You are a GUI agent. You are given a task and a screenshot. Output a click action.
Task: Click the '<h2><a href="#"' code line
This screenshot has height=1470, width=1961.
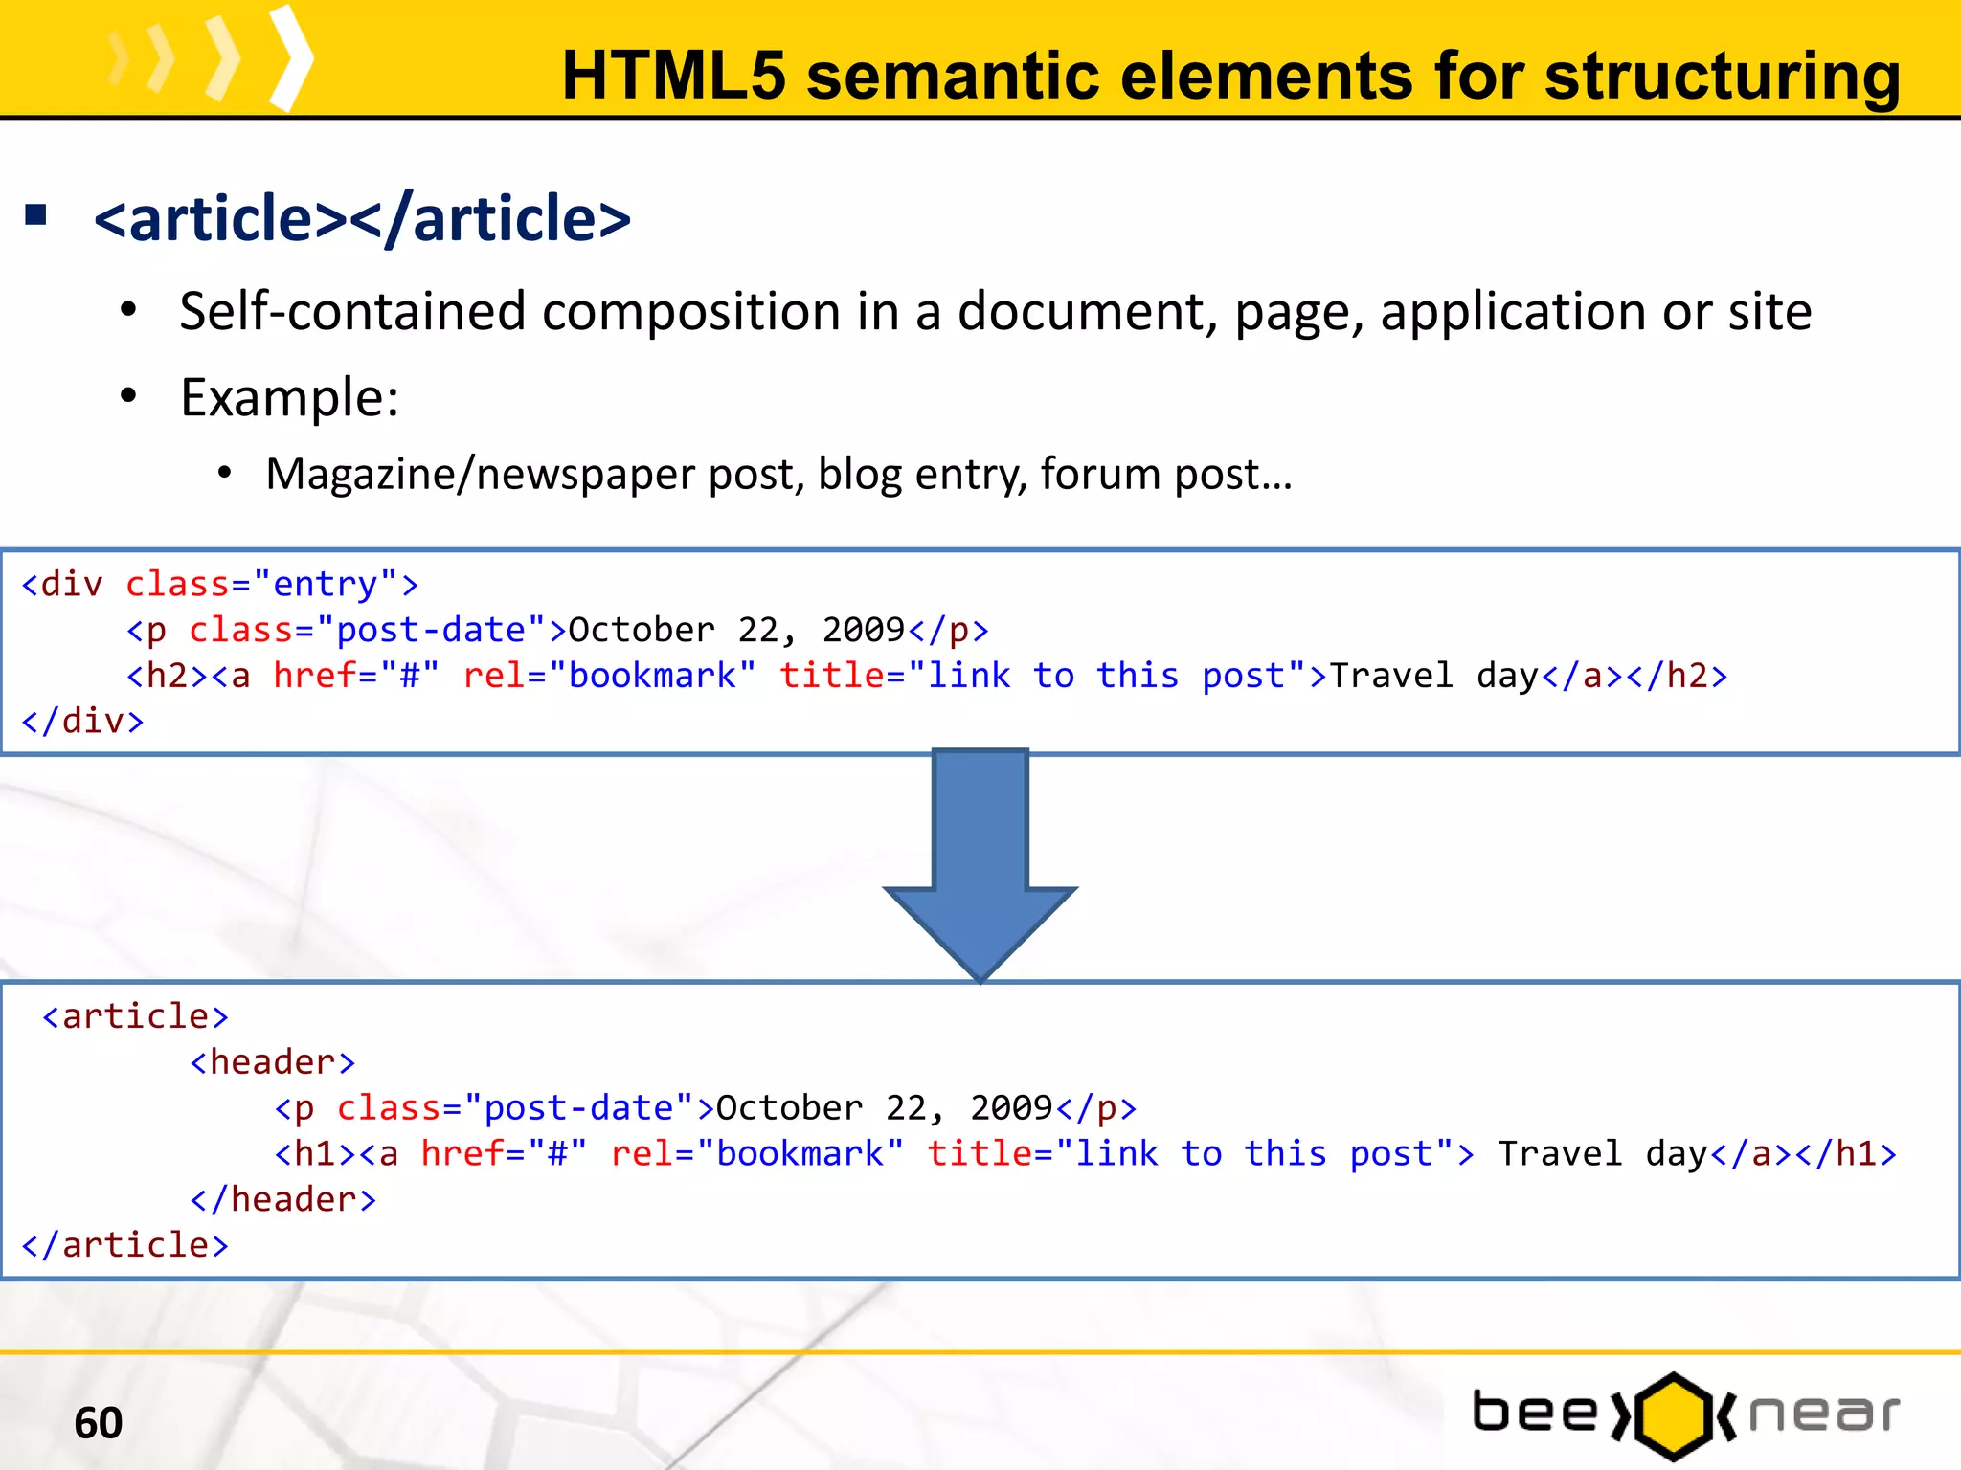(927, 676)
